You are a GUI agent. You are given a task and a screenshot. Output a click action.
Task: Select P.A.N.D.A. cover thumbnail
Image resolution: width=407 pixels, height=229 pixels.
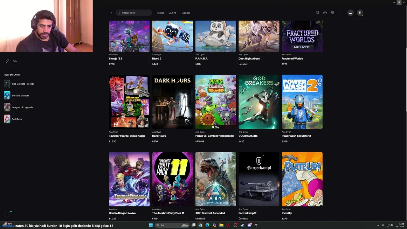click(x=216, y=36)
